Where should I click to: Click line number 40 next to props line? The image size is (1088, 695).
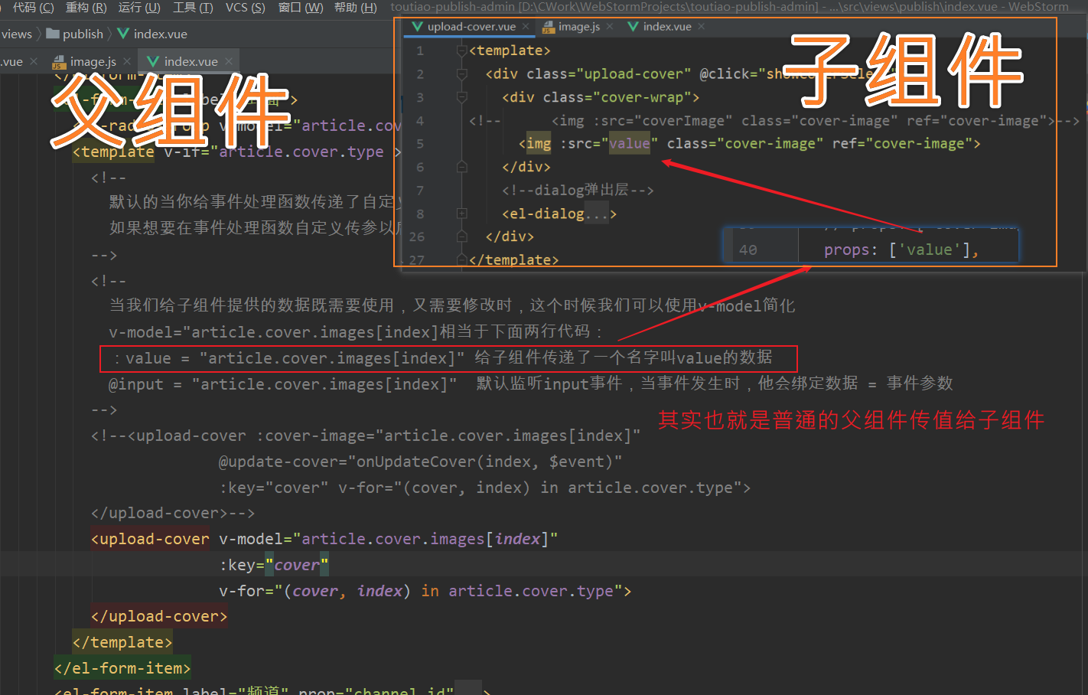coord(748,250)
